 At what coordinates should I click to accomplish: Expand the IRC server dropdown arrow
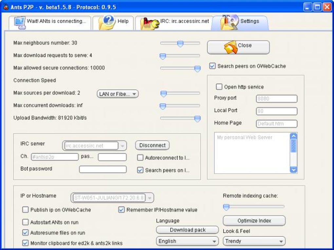(x=122, y=146)
